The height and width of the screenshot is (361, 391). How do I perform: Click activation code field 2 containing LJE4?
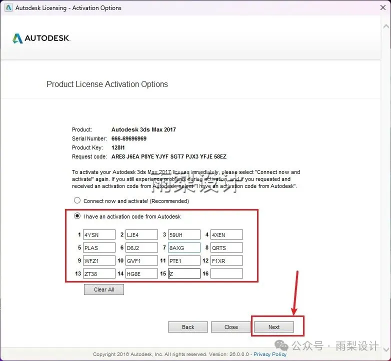(141, 234)
